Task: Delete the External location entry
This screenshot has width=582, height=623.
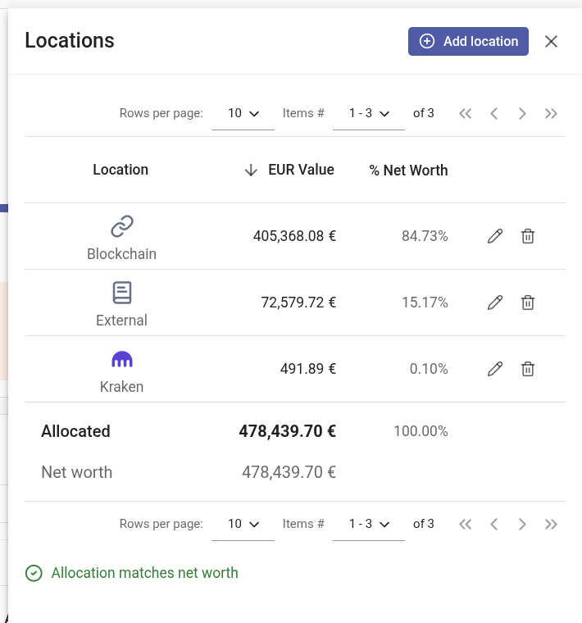Action: pos(528,302)
